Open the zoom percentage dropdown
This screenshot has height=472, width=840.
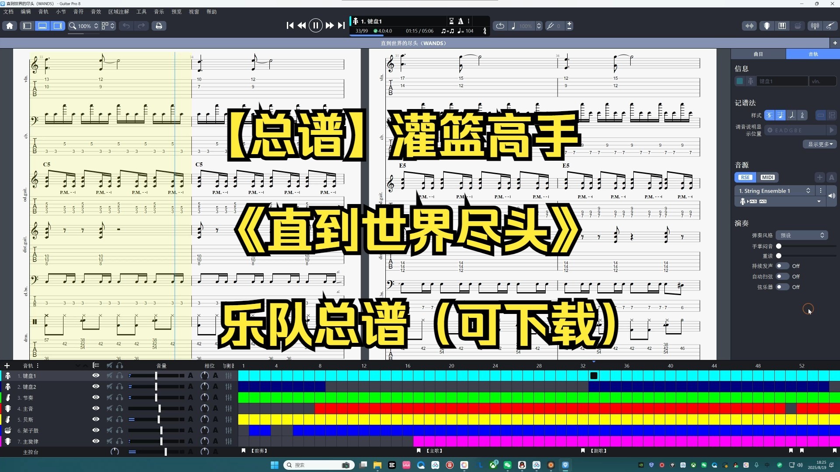[x=84, y=26]
